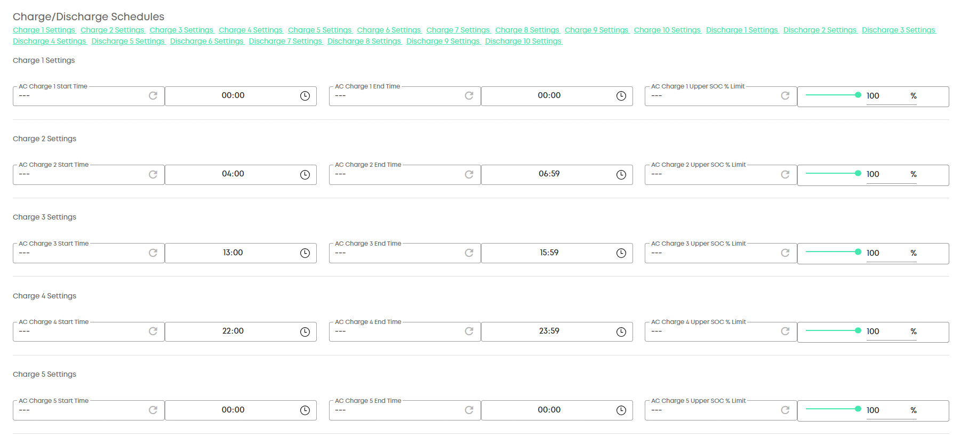This screenshot has width=961, height=445.
Task: Refresh AC Charge 4 Upper SOC % Limit
Action: (x=785, y=331)
